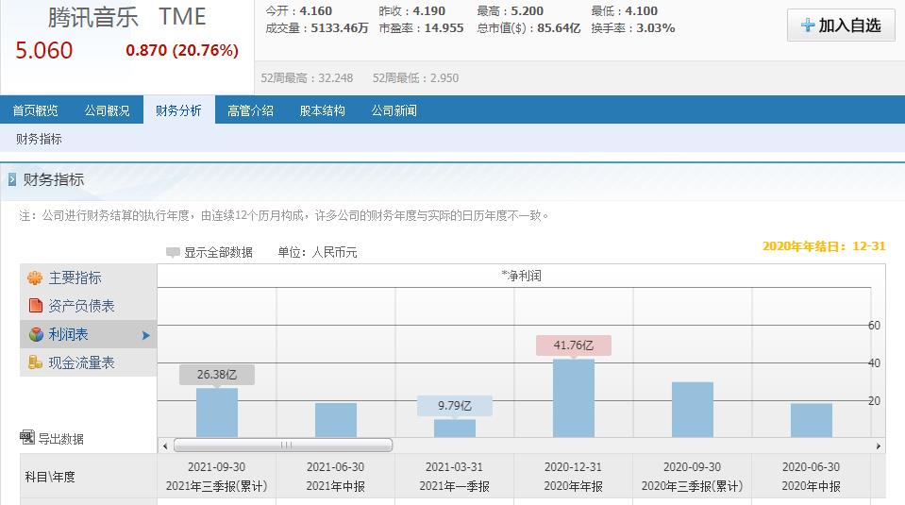Click the 今开：4.160 value
Image resolution: width=905 pixels, height=505 pixels.
(x=298, y=11)
